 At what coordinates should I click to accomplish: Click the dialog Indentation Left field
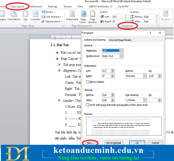[107, 71]
